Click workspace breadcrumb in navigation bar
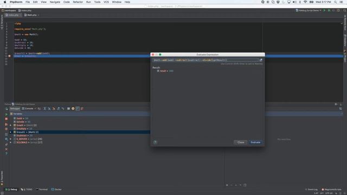The height and width of the screenshot is (195, 347). [9, 10]
